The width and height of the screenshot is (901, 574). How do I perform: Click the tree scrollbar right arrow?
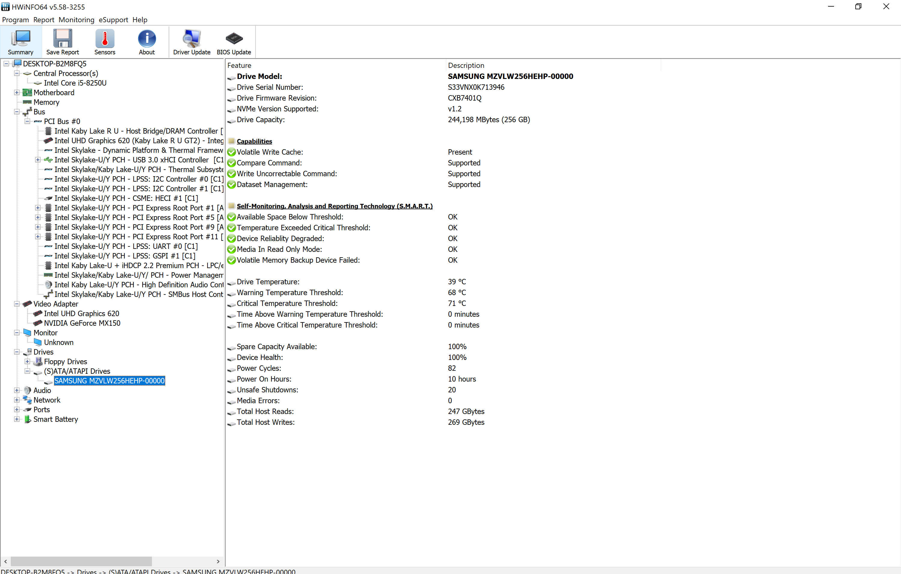(x=218, y=561)
